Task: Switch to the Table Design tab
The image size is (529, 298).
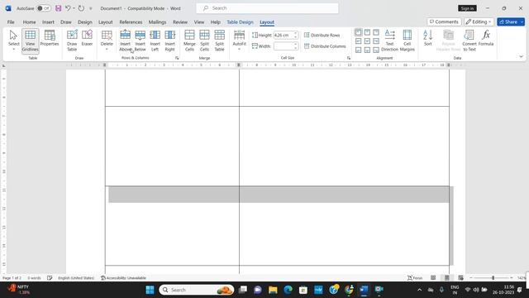Action: tap(240, 22)
